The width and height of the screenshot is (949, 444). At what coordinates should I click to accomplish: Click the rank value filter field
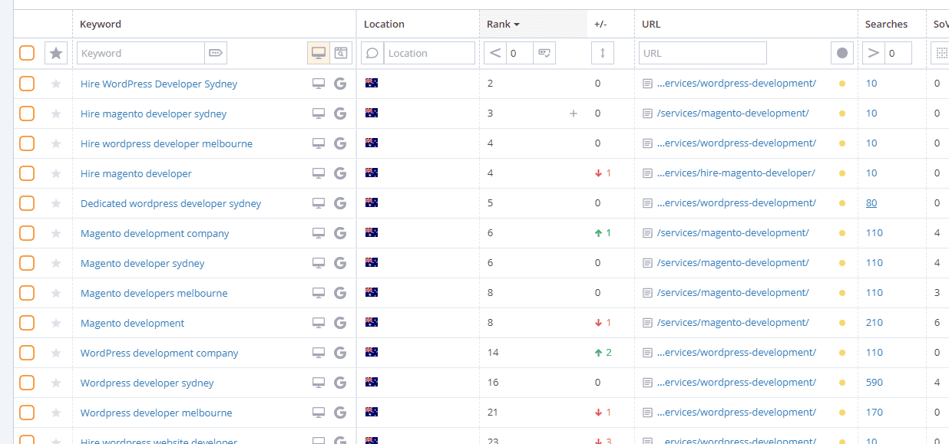[520, 53]
